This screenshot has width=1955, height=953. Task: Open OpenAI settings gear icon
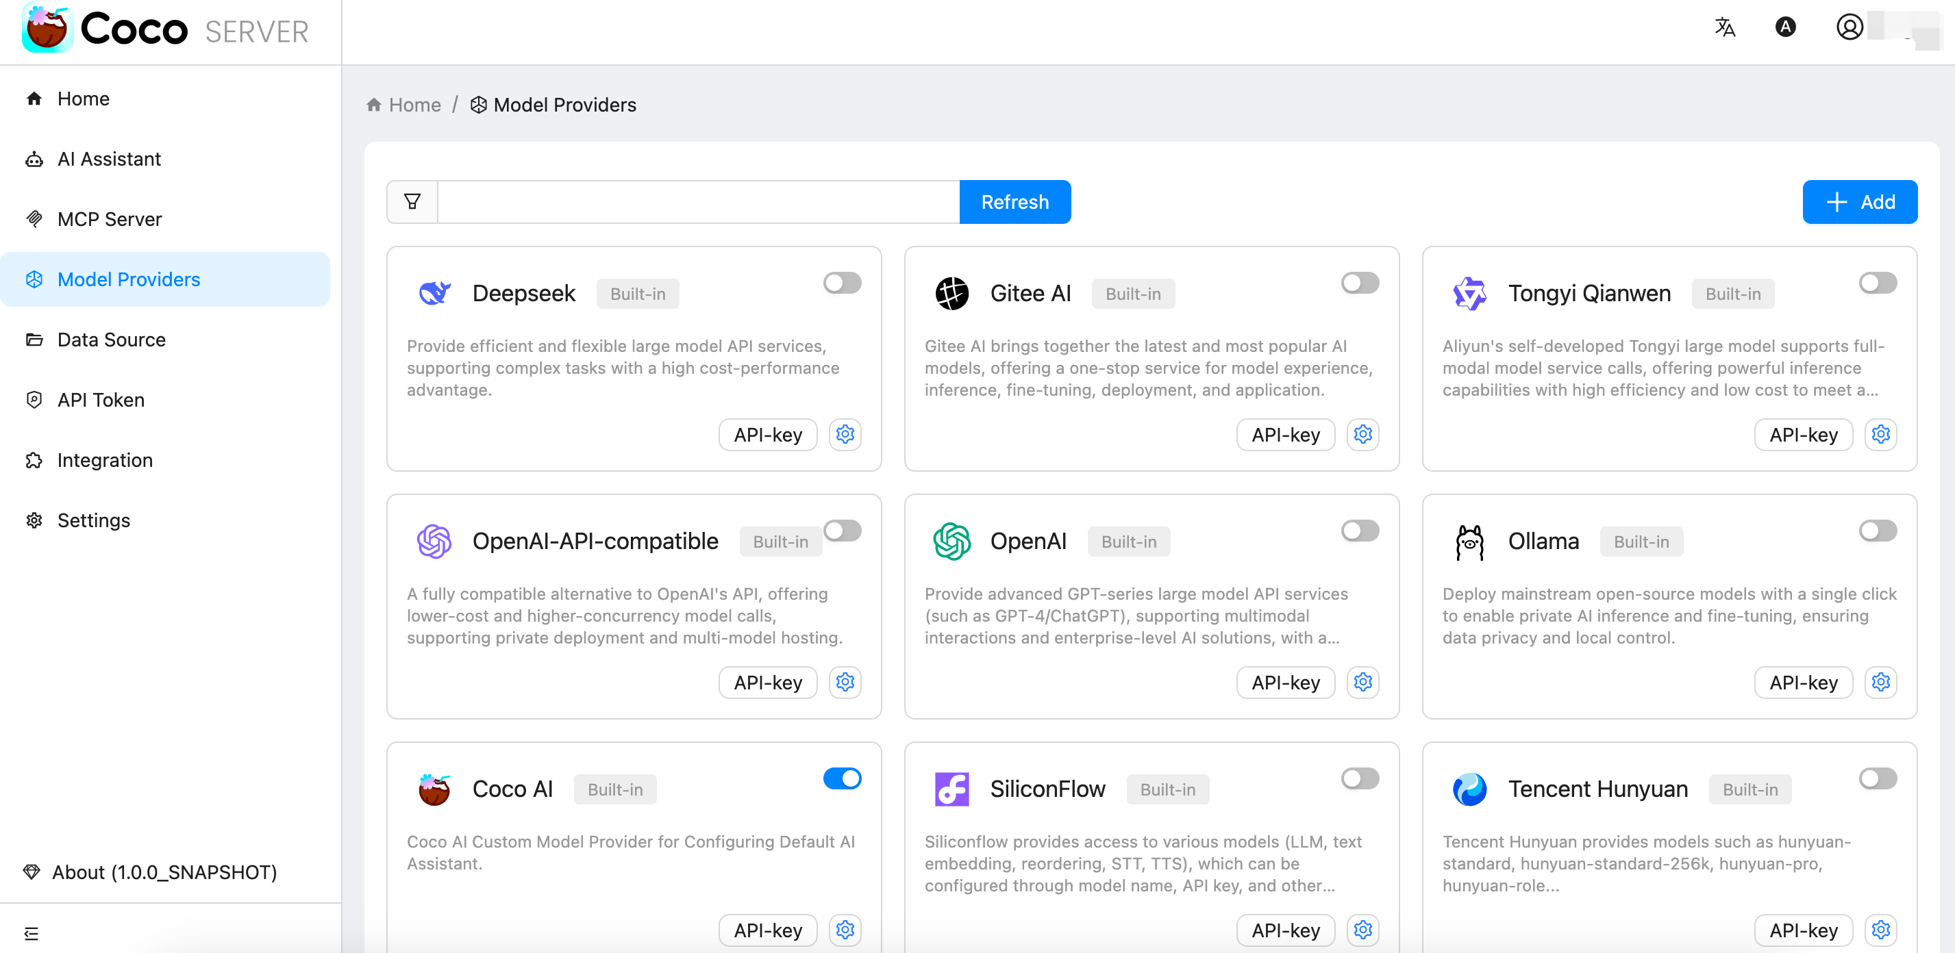1363,682
